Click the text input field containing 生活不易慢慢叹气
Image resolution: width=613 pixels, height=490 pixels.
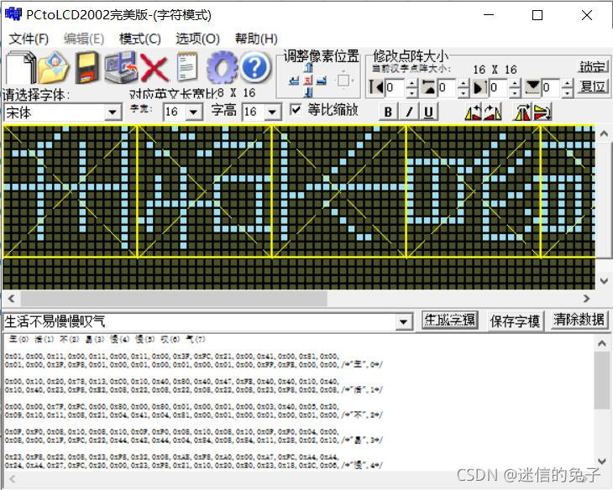tap(199, 322)
